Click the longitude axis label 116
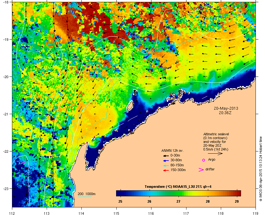The image size is (265, 215). pyautogui.click(x=151, y=213)
